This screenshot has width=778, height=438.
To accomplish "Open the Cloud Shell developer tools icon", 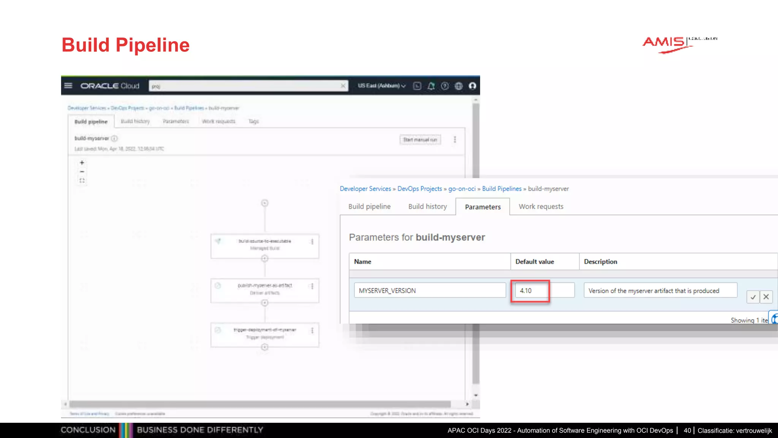I will point(417,86).
